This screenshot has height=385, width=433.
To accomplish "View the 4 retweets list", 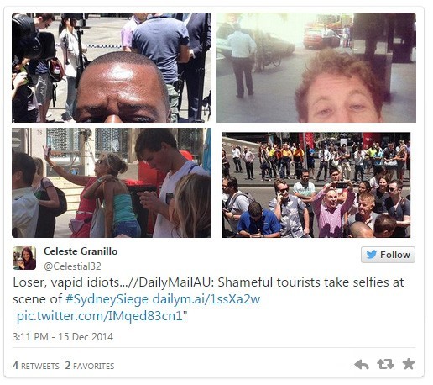I will pos(36,366).
